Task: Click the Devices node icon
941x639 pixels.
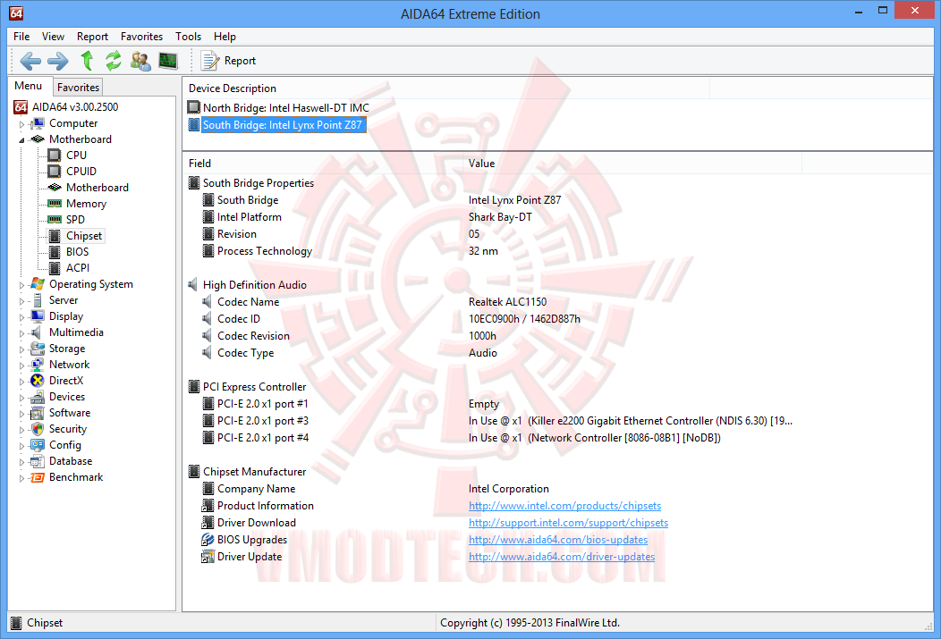Action: point(38,397)
